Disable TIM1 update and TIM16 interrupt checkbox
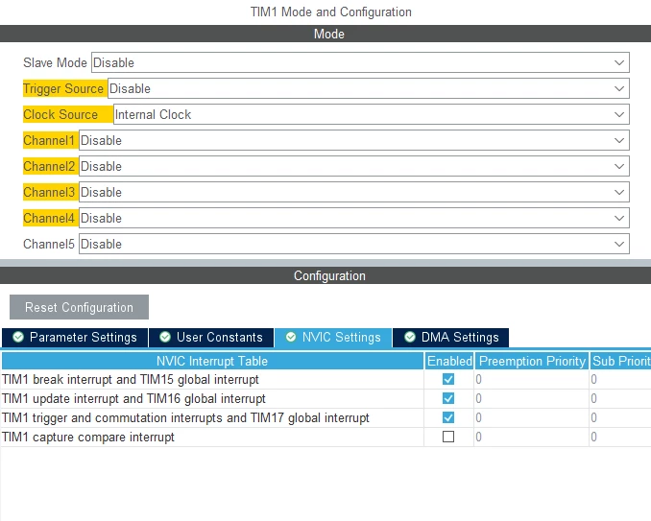The height and width of the screenshot is (521, 651). [448, 398]
